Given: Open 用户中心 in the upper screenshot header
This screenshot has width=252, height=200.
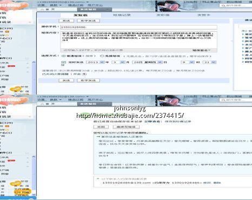Looking at the screenshot, I should pos(95,5).
